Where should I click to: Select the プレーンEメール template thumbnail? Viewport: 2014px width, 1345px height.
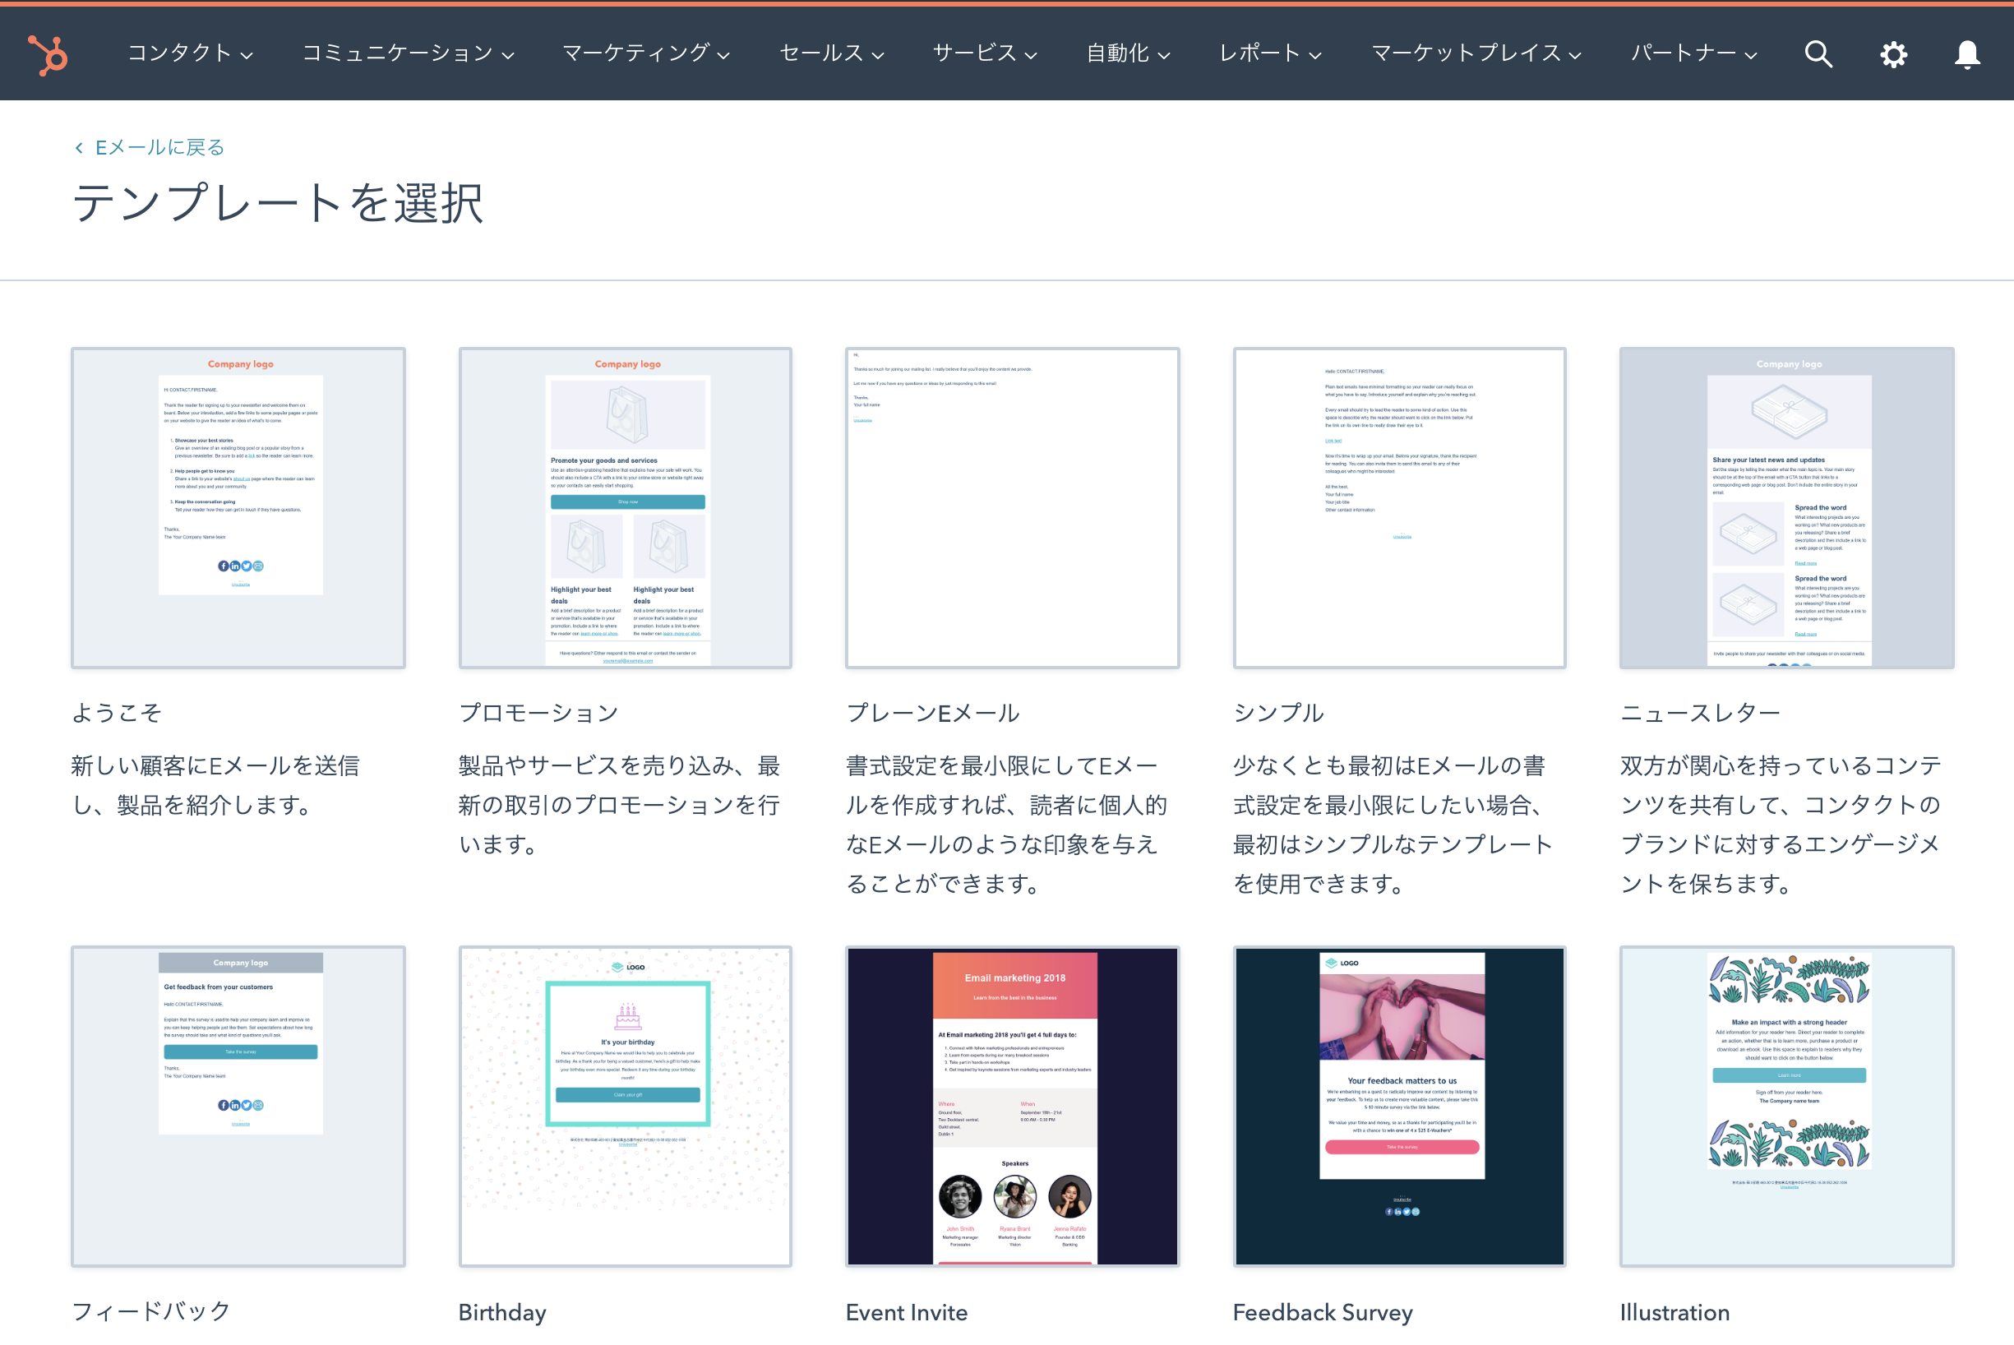click(1012, 508)
